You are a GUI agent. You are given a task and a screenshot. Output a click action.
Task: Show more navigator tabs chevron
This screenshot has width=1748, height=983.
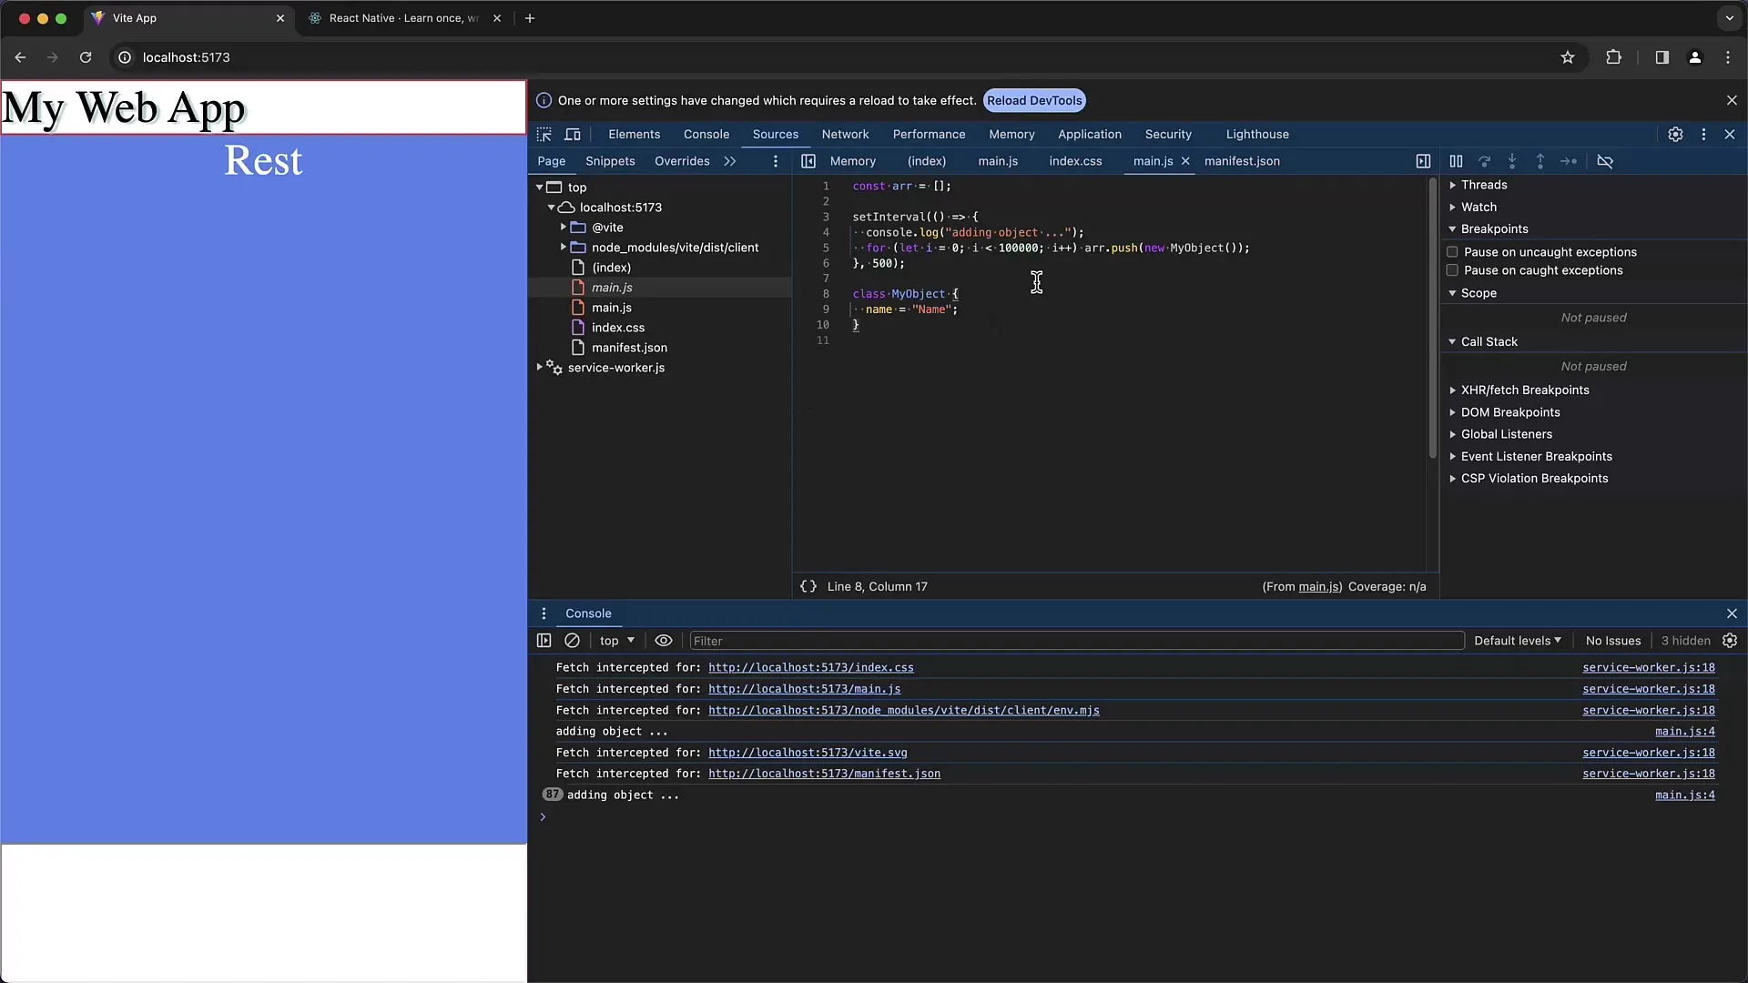[729, 161]
